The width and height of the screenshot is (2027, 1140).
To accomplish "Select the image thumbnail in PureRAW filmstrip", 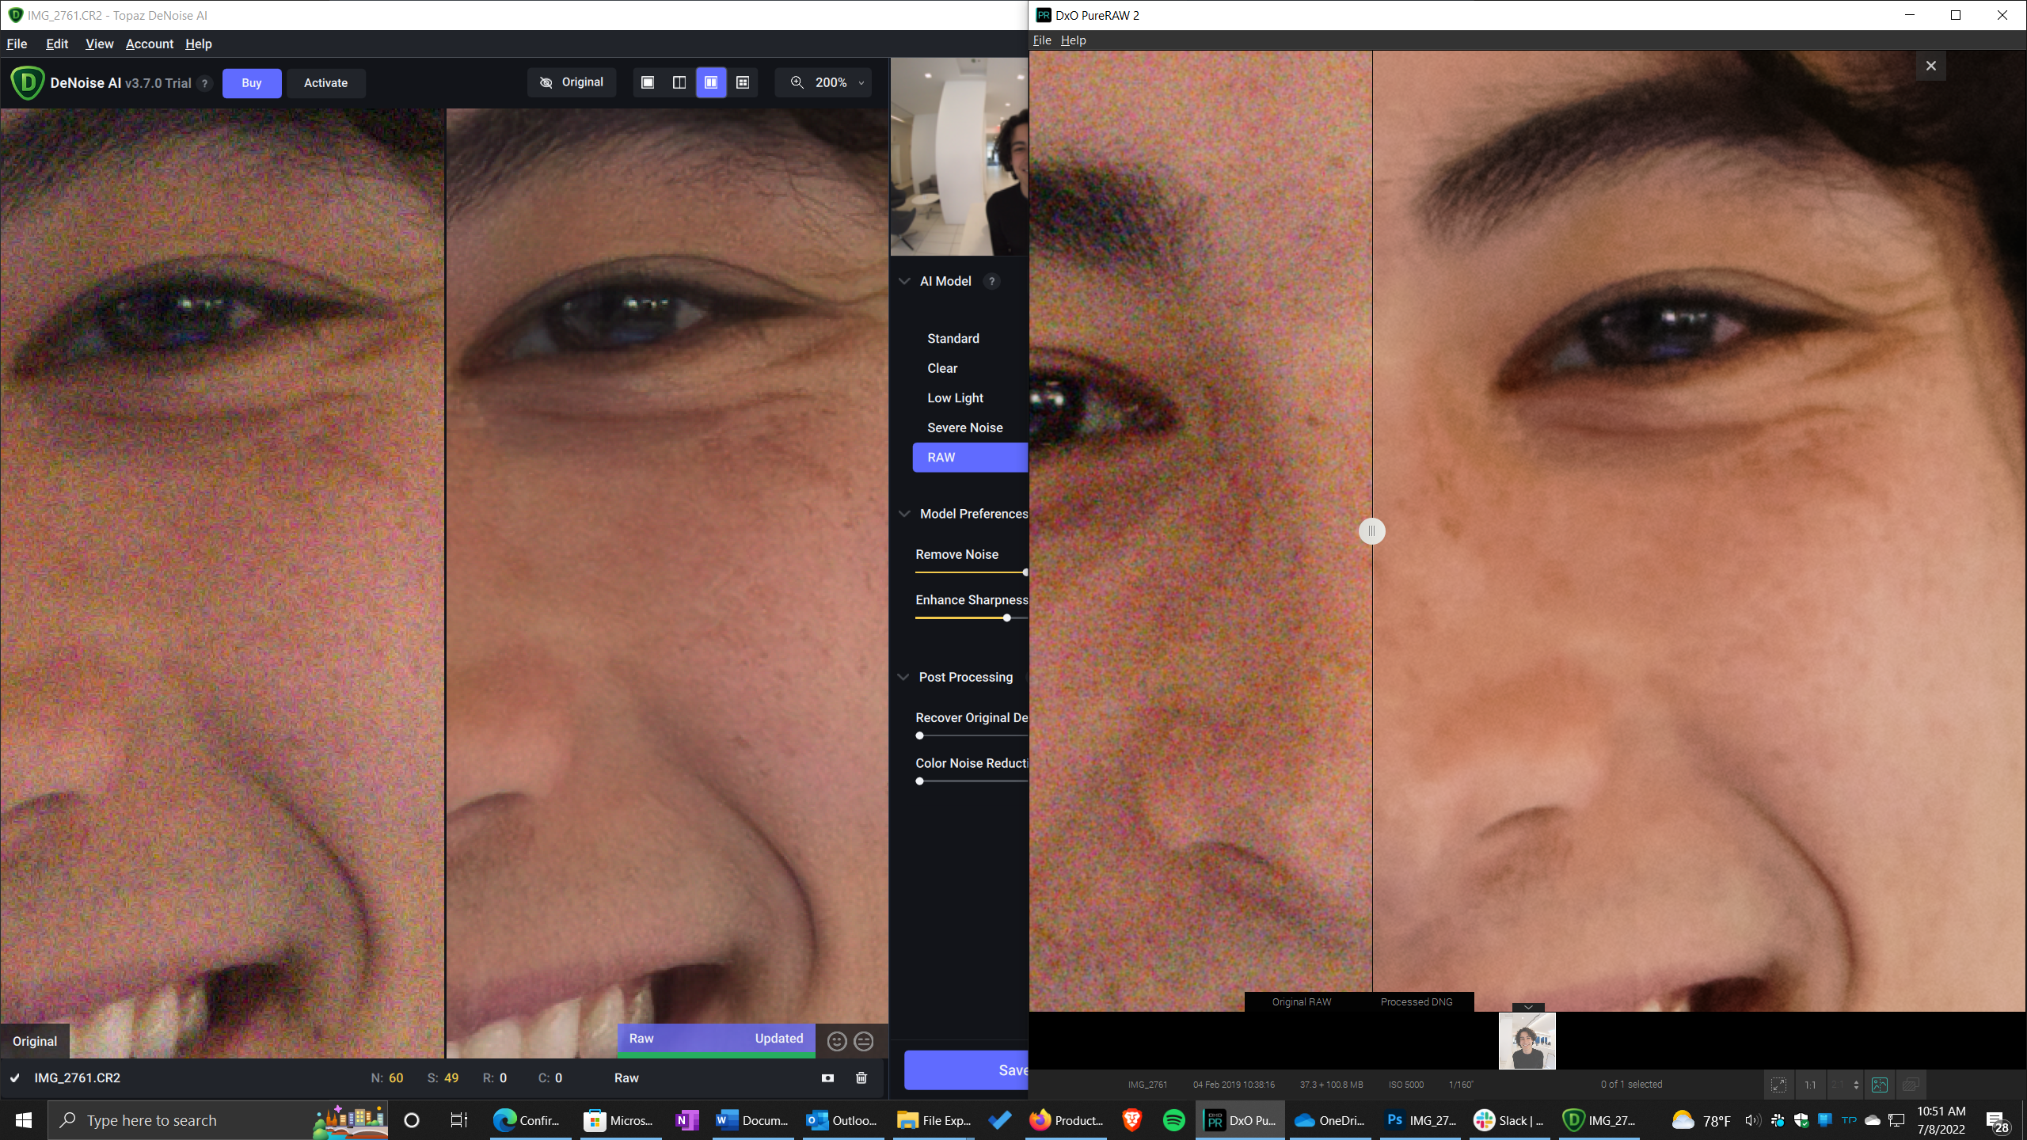I will pyautogui.click(x=1527, y=1039).
